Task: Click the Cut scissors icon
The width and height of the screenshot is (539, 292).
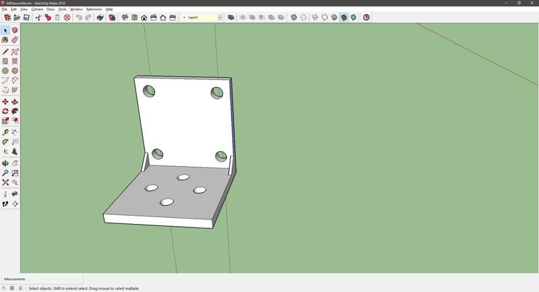Action: pyautogui.click(x=38, y=17)
